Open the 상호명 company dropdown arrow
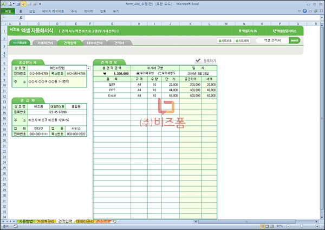Screen dimensions: 325x230 88,68
